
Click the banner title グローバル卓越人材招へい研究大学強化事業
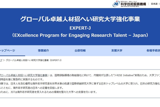(80, 19)
